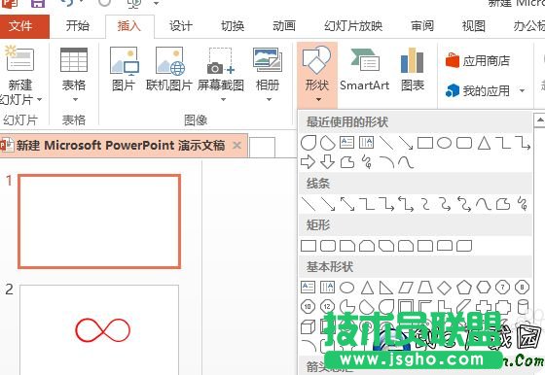545x375 pixels.
Task: Switch to the 开始 (Home) ribbon tab
Action: click(78, 26)
